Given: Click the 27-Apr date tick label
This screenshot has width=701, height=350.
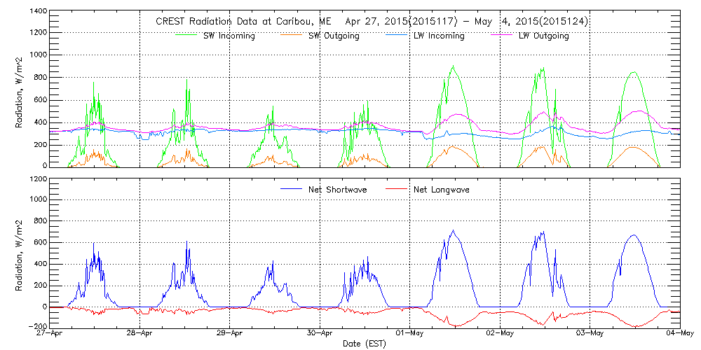Looking at the screenshot, I should [x=50, y=334].
